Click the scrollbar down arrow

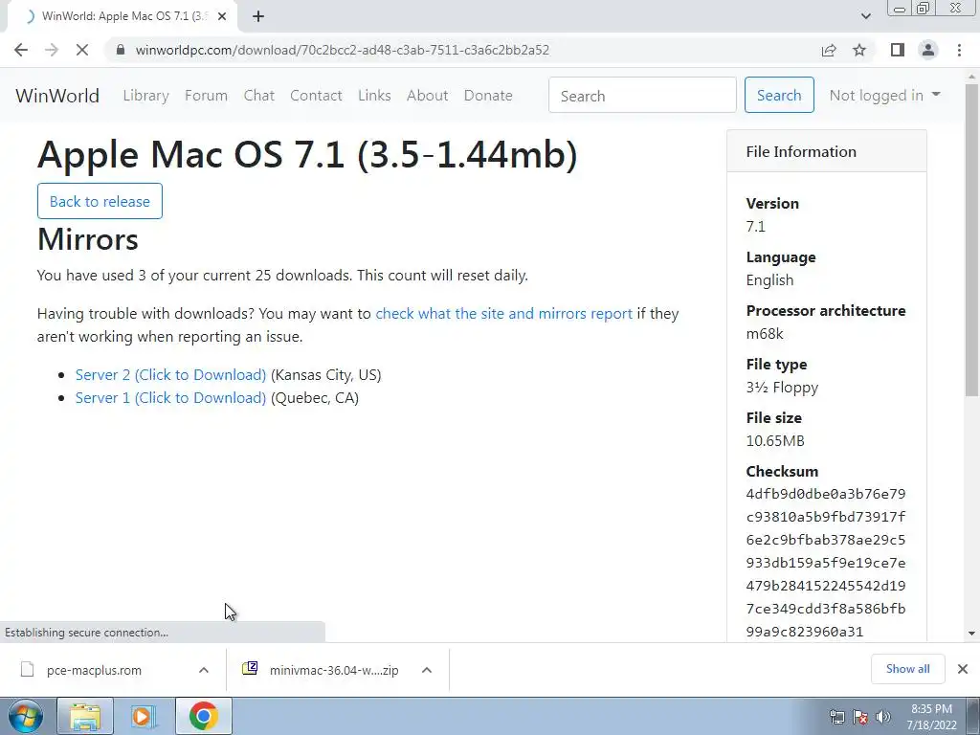click(971, 634)
